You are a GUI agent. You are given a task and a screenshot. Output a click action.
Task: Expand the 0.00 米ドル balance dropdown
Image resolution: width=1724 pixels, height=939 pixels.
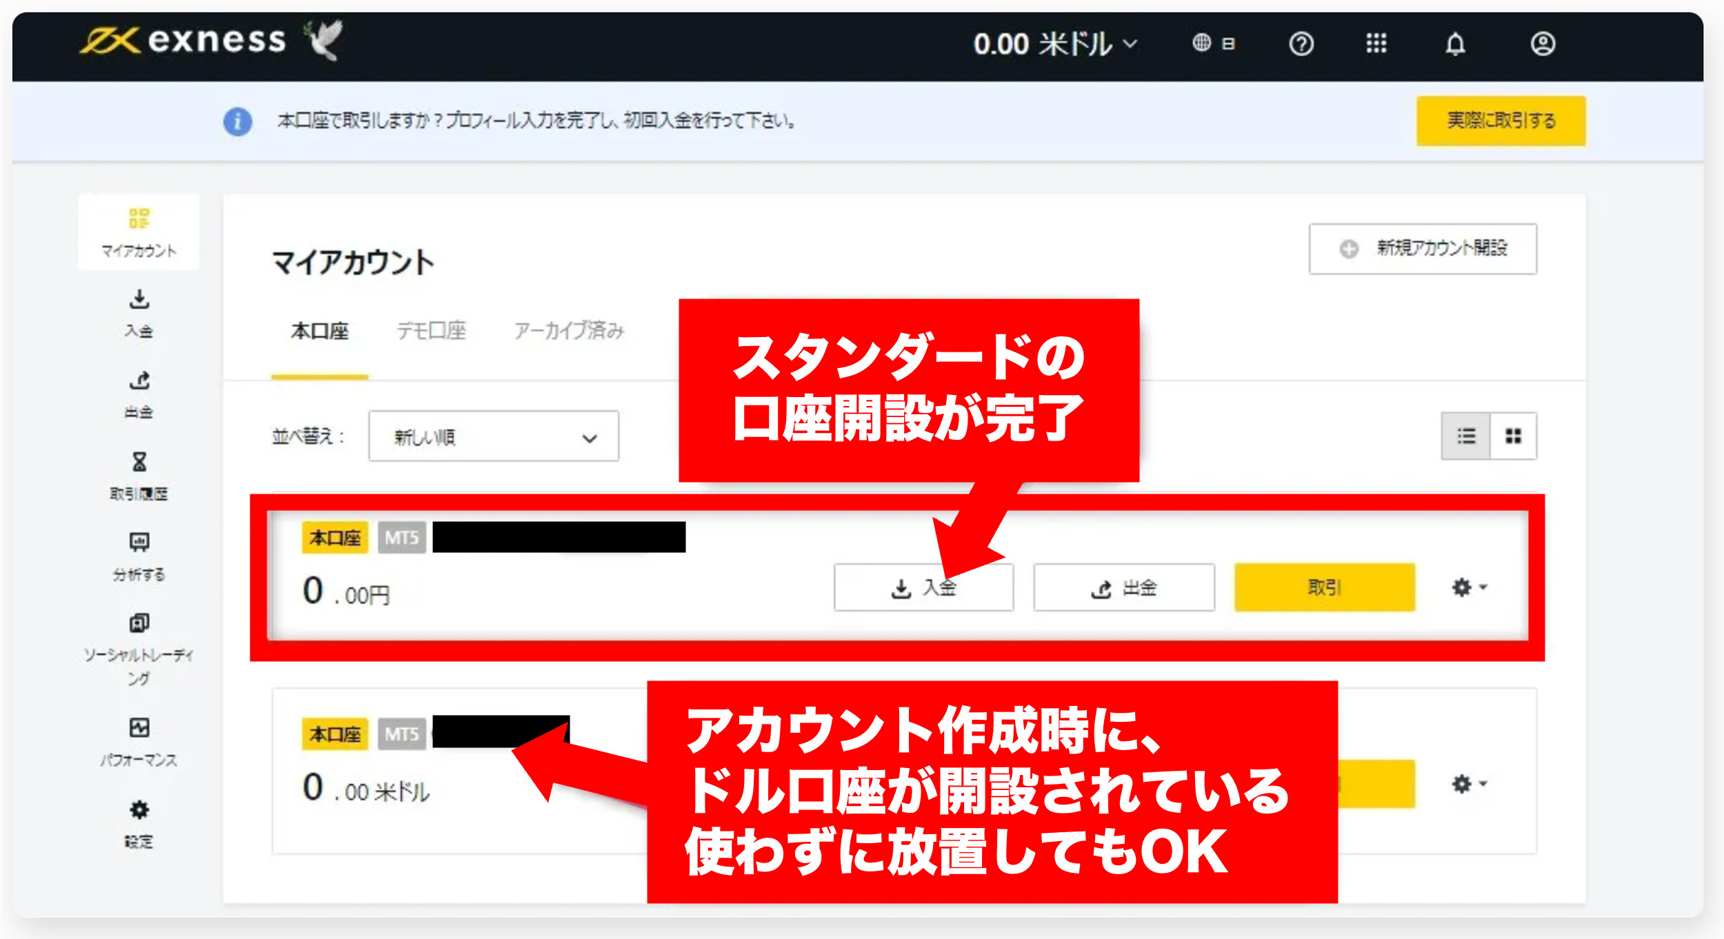pyautogui.click(x=1055, y=44)
